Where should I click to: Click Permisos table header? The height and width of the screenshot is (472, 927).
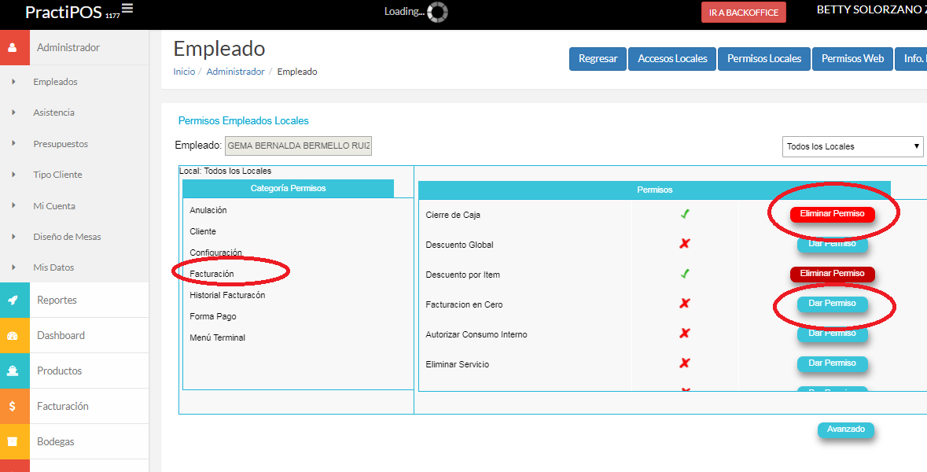pyautogui.click(x=654, y=190)
